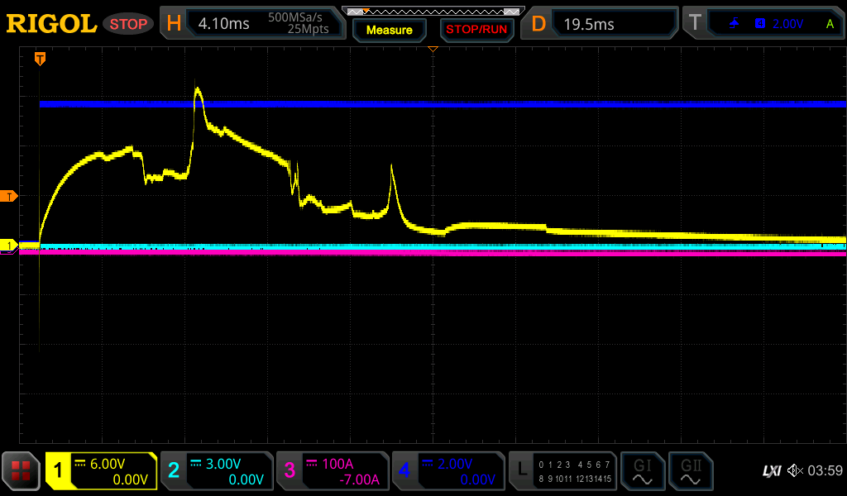The height and width of the screenshot is (496, 847).
Task: Click the red STOP status indicator
Action: pyautogui.click(x=128, y=24)
